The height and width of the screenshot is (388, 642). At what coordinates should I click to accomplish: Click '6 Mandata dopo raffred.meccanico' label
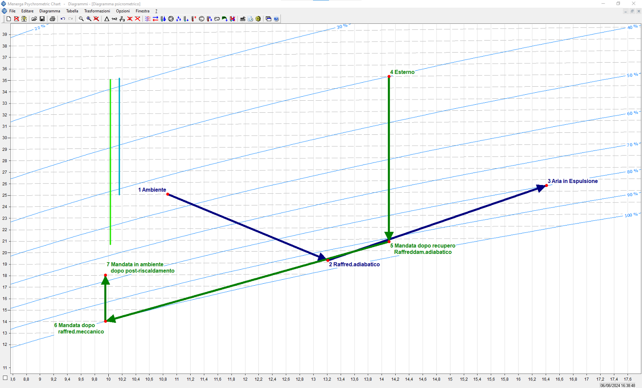(79, 328)
